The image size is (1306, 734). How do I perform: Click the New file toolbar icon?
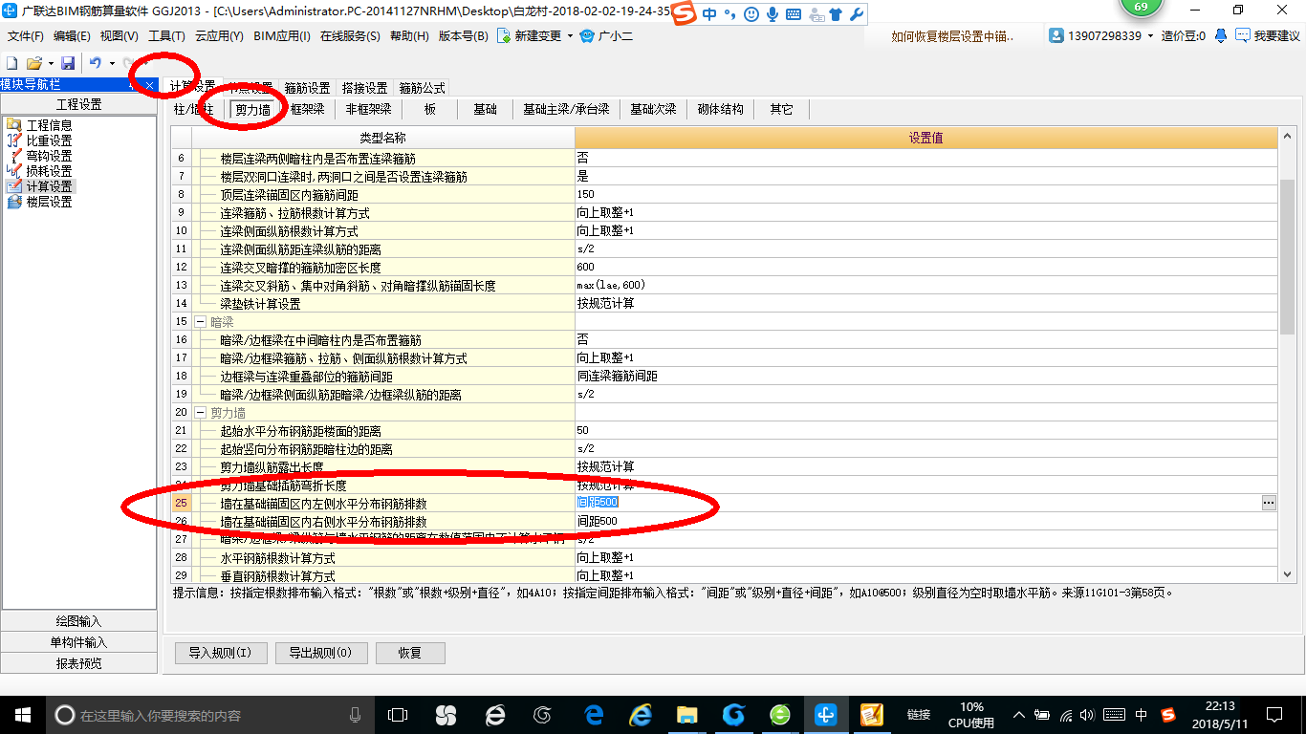pyautogui.click(x=12, y=63)
